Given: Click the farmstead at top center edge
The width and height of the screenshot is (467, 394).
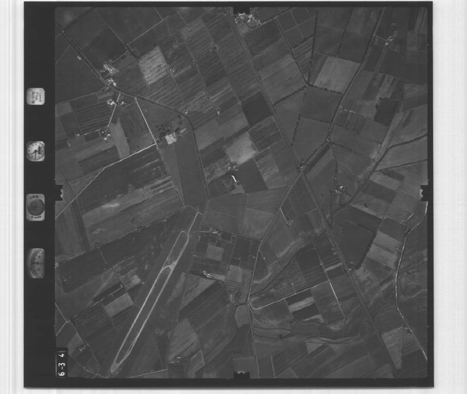Looking at the screenshot, I should [246, 18].
